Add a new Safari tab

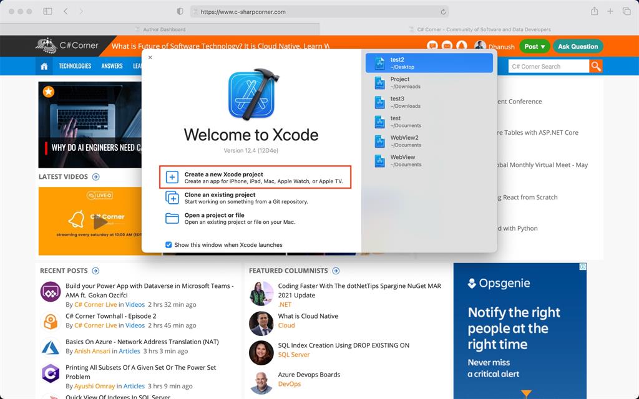click(x=610, y=11)
